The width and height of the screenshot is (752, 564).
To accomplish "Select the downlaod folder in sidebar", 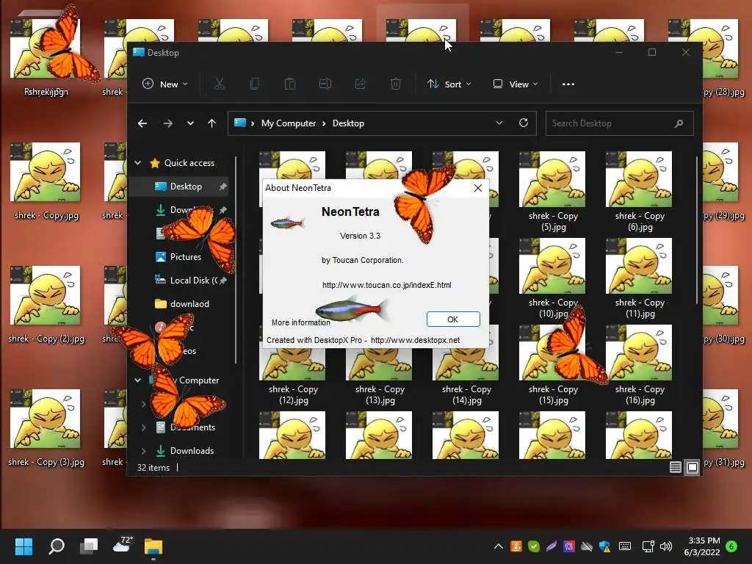I will (182, 303).
